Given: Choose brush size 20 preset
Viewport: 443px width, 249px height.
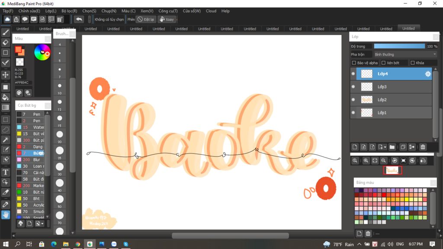Looking at the screenshot, I should pos(60,134).
